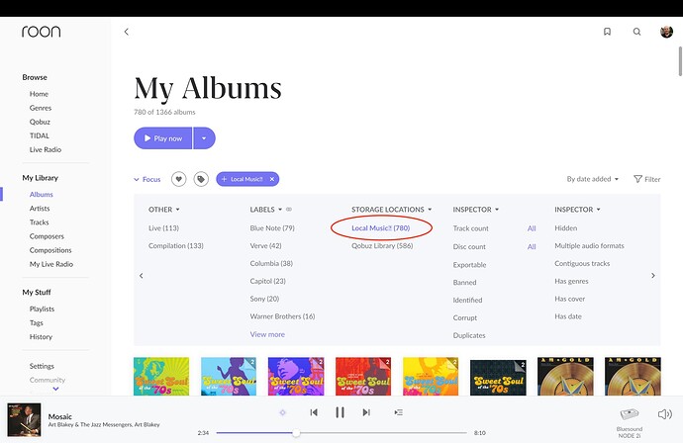Click All next to Track count
Image resolution: width=683 pixels, height=443 pixels.
tap(532, 228)
